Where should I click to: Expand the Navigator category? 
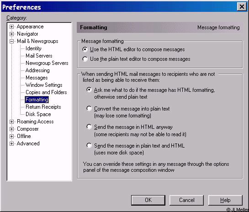[x=11, y=34]
